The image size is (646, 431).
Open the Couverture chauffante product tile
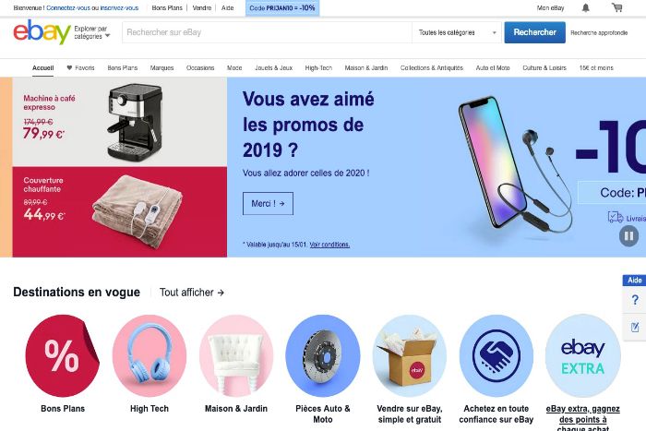click(x=119, y=211)
